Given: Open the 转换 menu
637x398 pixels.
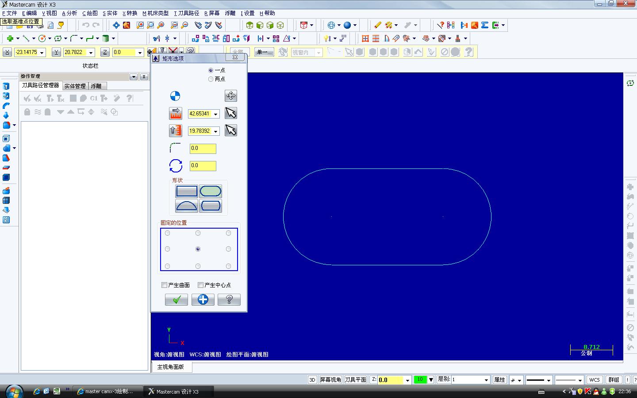Looking at the screenshot, I should tap(130, 13).
